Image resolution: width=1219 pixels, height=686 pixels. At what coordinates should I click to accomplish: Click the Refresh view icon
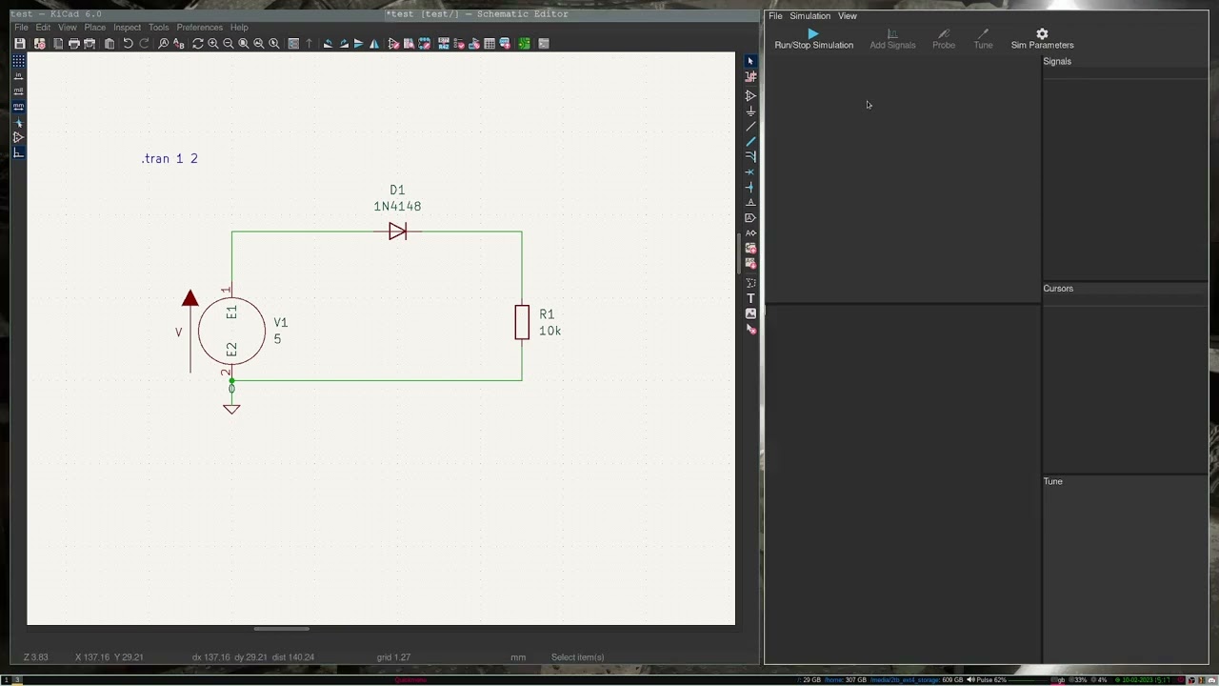tap(198, 44)
